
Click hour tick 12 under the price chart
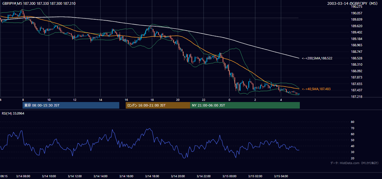click(75, 100)
